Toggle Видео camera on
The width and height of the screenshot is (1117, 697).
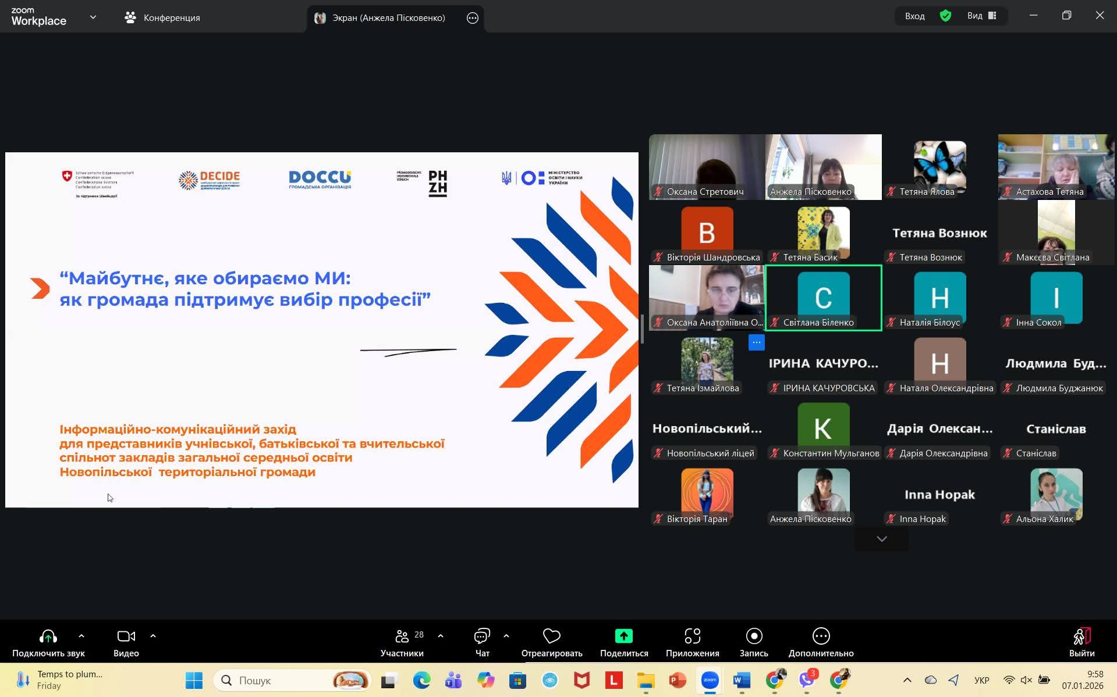pyautogui.click(x=126, y=636)
